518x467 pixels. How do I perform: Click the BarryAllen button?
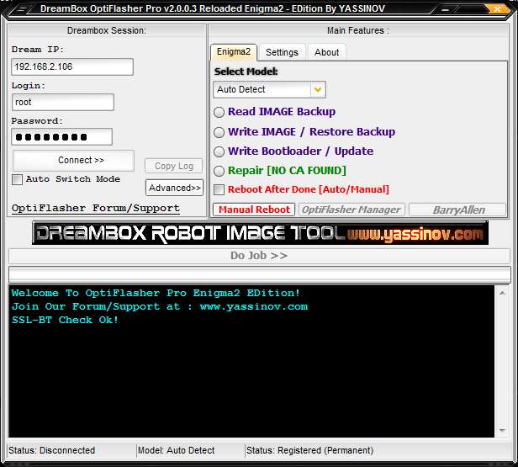(457, 210)
